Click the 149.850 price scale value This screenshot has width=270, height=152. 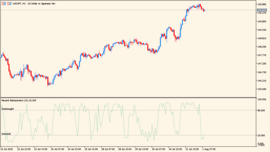[262, 22]
